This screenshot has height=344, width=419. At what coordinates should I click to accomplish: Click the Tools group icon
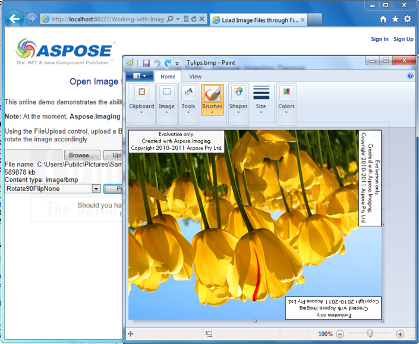tap(188, 93)
